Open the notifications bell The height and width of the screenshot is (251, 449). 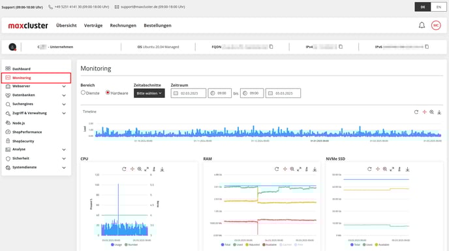pyautogui.click(x=422, y=25)
